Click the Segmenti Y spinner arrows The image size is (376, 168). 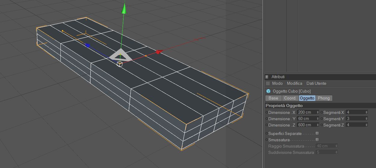[x=366, y=118]
